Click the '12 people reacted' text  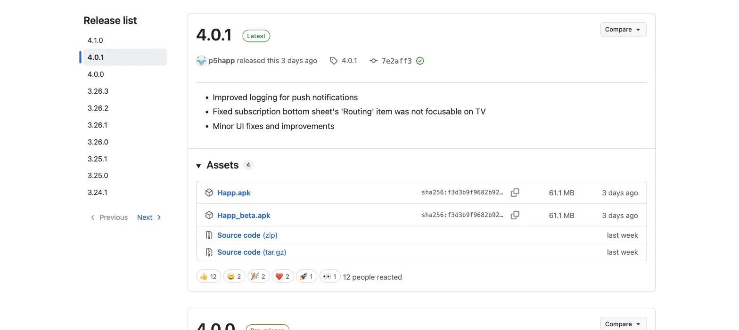coord(372,277)
